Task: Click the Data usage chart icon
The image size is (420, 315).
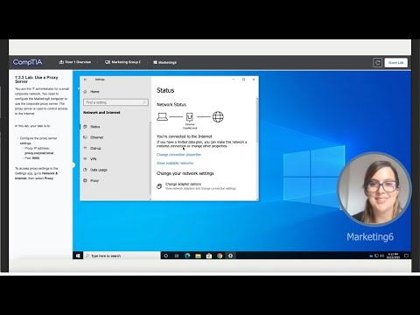Action: [85, 170]
